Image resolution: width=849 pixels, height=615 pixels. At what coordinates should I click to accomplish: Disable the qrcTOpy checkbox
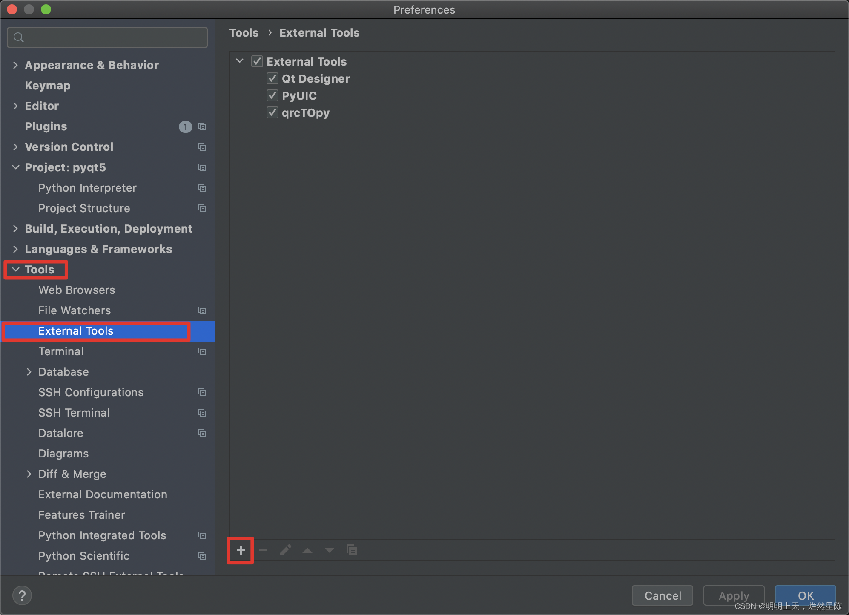tap(272, 112)
